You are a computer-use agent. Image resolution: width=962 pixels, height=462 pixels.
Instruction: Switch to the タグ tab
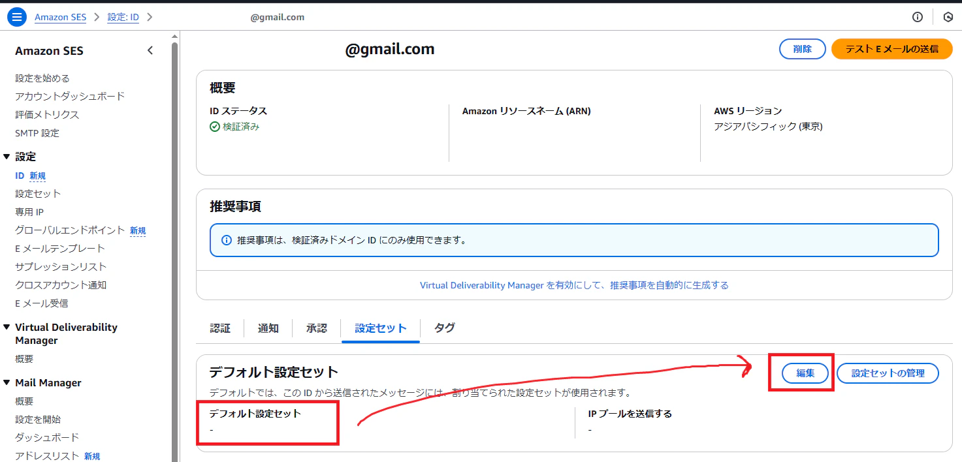pyautogui.click(x=445, y=328)
